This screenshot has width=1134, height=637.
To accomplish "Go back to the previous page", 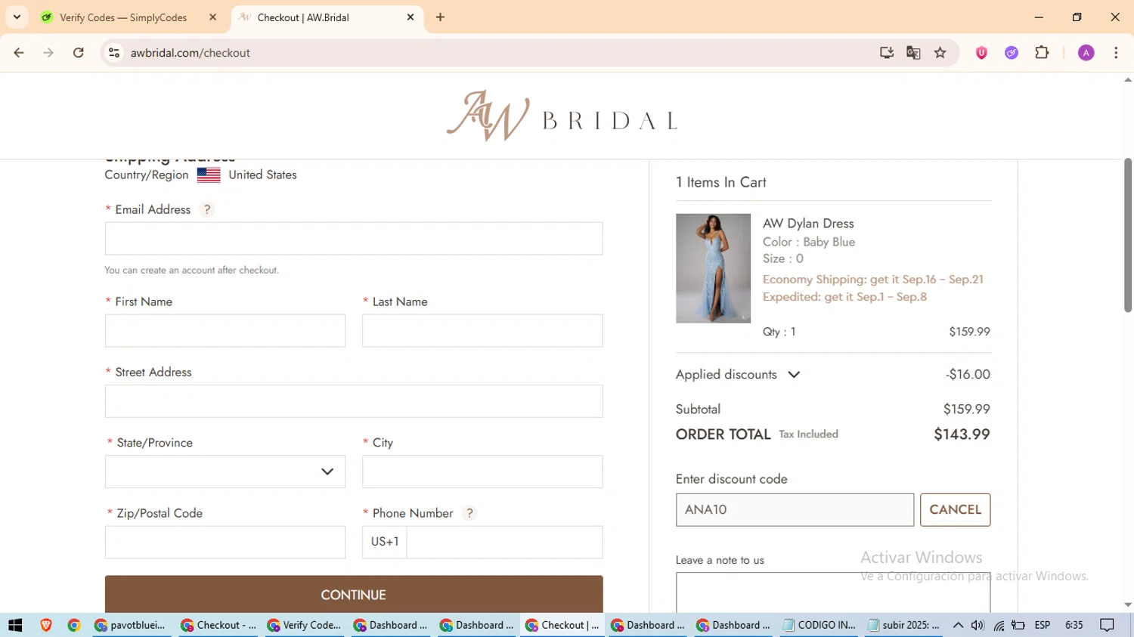I will click(x=19, y=53).
